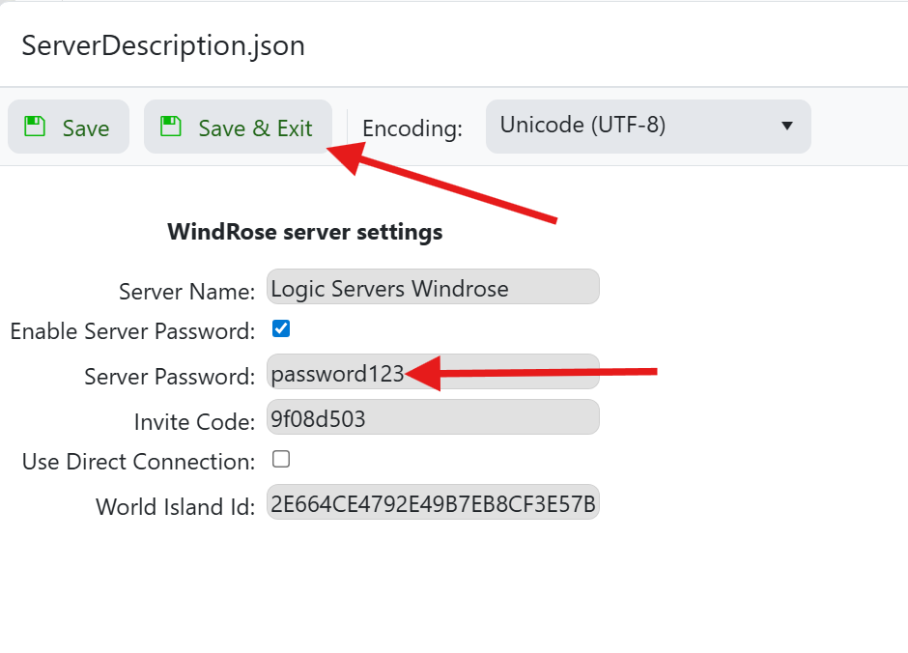Click the floppy icon on Save & Exit
This screenshot has height=653, width=908.
tap(171, 127)
